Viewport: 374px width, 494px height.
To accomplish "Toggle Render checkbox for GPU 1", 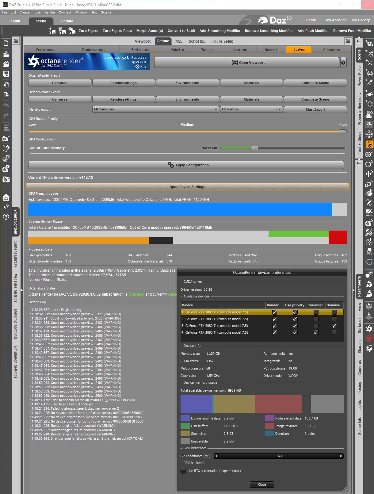I will [x=275, y=312].
